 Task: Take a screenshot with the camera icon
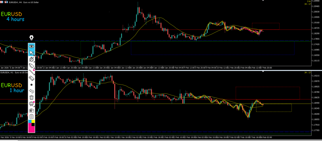pos(31,111)
